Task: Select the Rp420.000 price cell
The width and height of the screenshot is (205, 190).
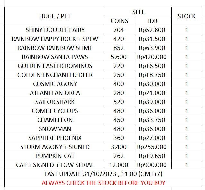Action: pyautogui.click(x=153, y=57)
